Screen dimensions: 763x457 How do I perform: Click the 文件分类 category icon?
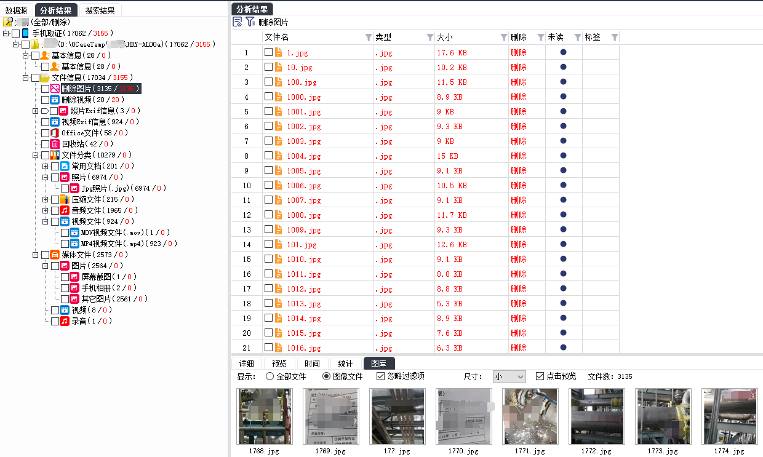(55, 155)
